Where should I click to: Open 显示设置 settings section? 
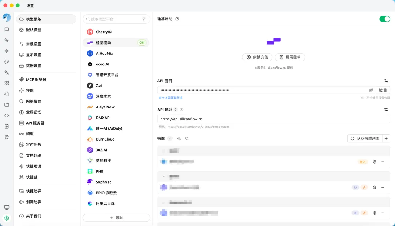46,55
